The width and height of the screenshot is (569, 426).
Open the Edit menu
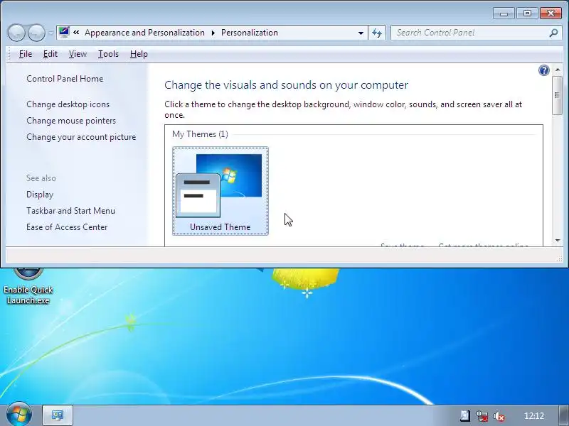[x=50, y=54]
